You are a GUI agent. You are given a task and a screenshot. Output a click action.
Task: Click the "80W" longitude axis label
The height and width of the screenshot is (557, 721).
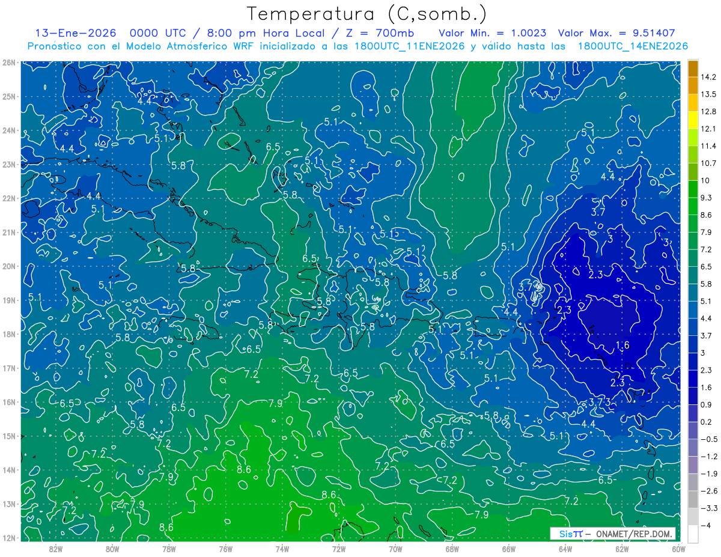pos(112,549)
